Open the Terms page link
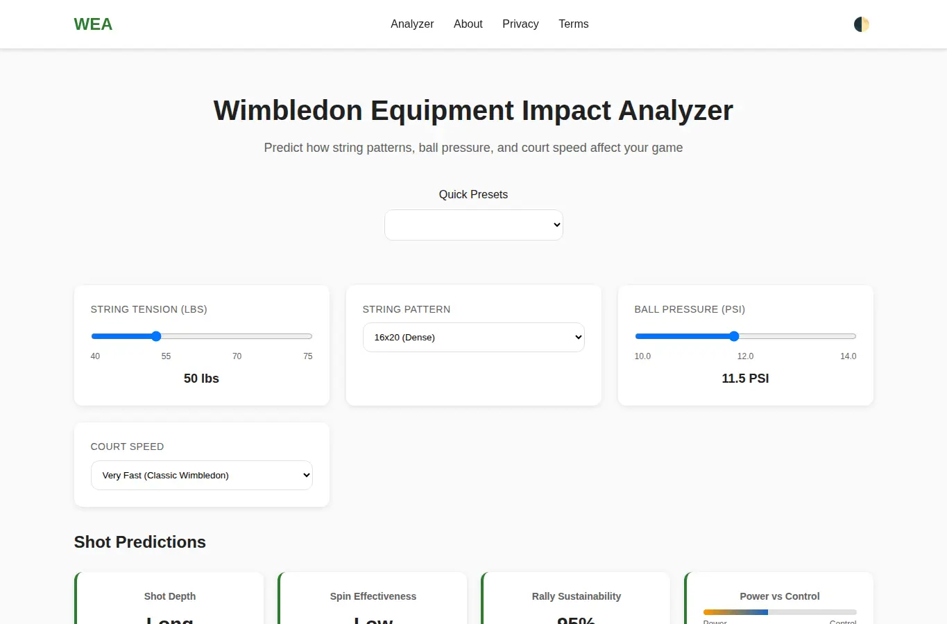The height and width of the screenshot is (624, 947). pyautogui.click(x=574, y=24)
